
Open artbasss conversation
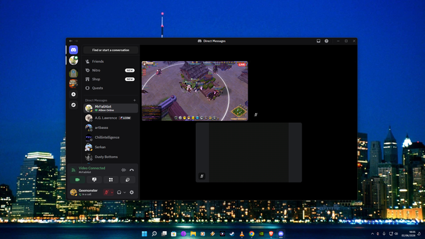pyautogui.click(x=111, y=127)
